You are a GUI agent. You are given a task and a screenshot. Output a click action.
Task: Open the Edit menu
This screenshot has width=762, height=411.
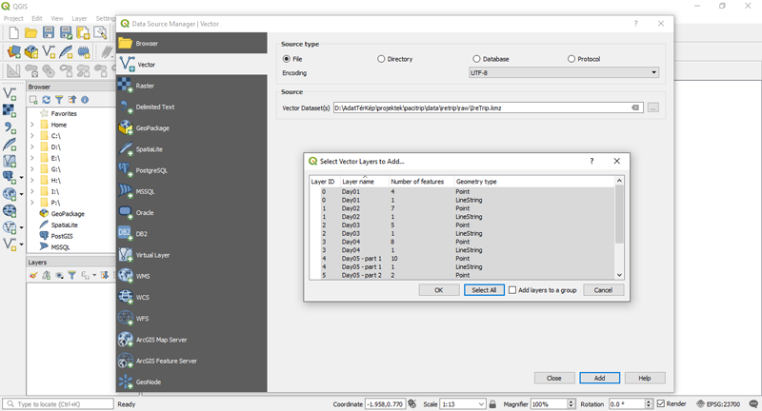(37, 18)
